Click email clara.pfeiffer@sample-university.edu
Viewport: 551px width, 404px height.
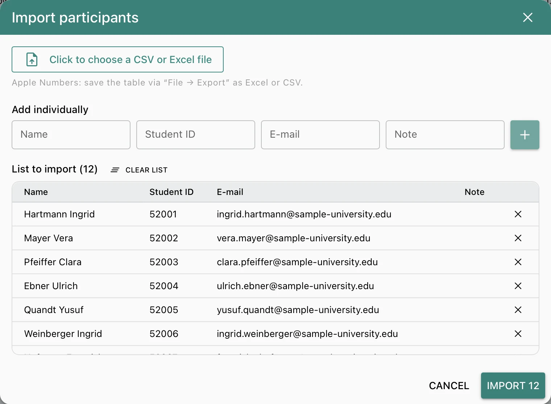(297, 262)
